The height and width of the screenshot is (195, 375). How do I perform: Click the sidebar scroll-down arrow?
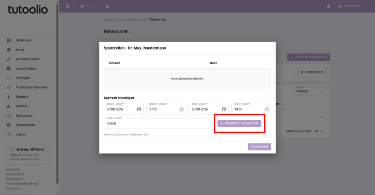pyautogui.click(x=57, y=193)
